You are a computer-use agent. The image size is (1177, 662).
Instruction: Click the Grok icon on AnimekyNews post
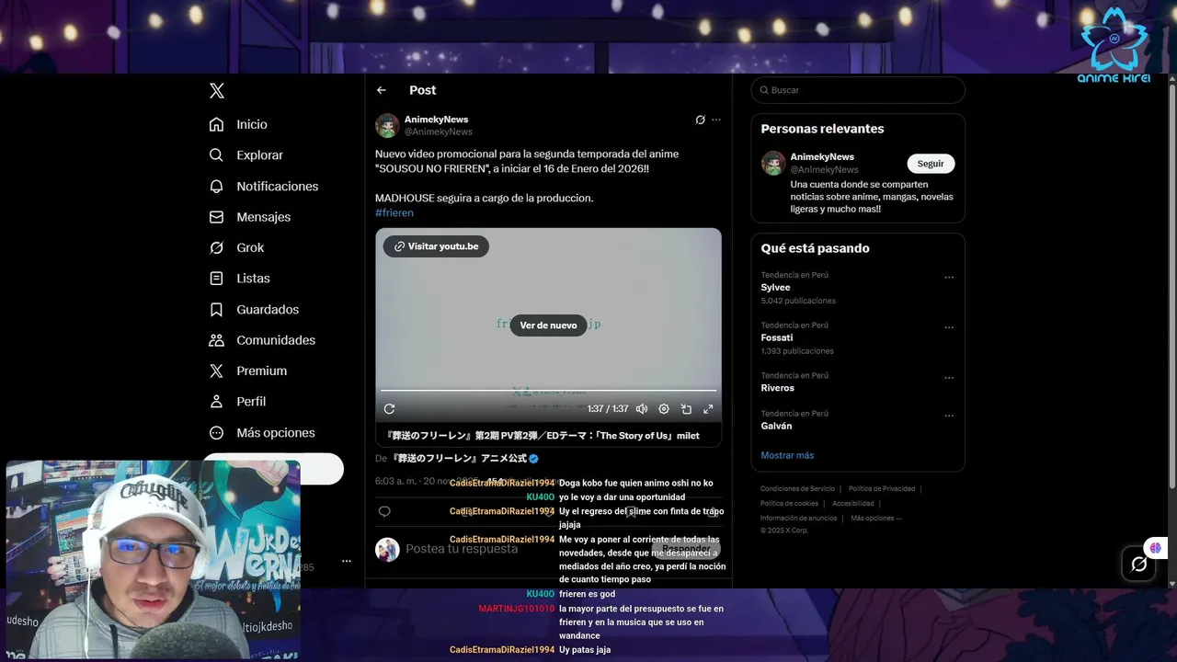[701, 120]
